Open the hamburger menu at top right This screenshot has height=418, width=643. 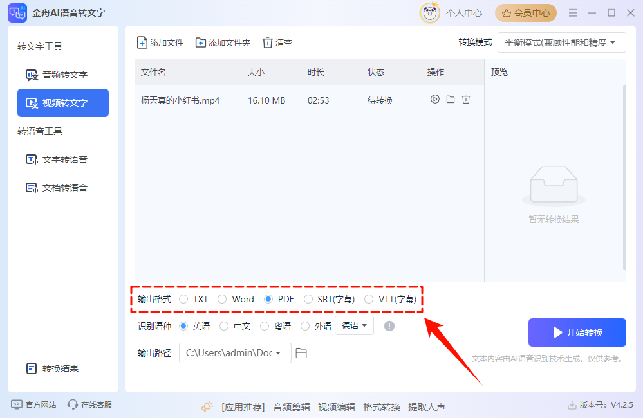click(572, 12)
